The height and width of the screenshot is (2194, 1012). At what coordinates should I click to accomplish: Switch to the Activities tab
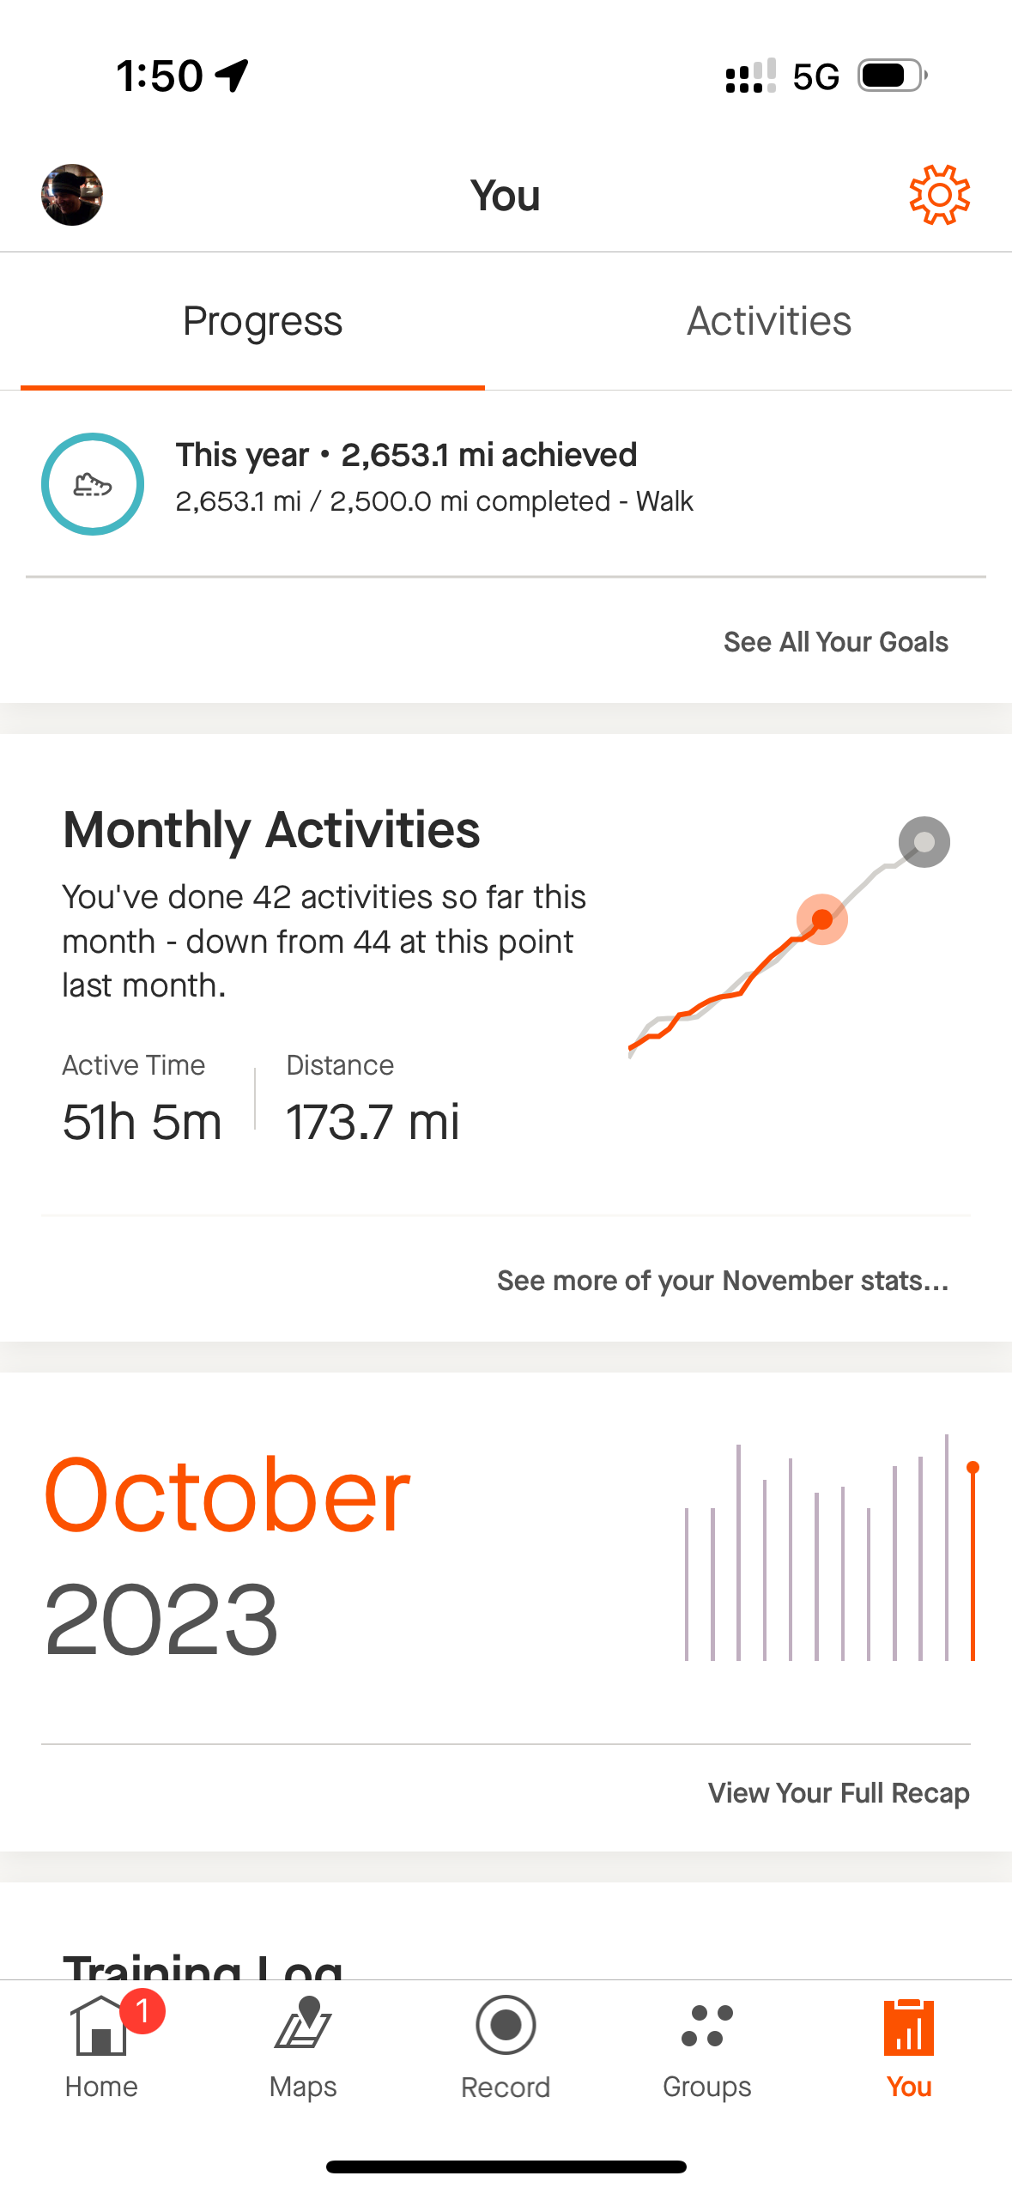point(768,321)
